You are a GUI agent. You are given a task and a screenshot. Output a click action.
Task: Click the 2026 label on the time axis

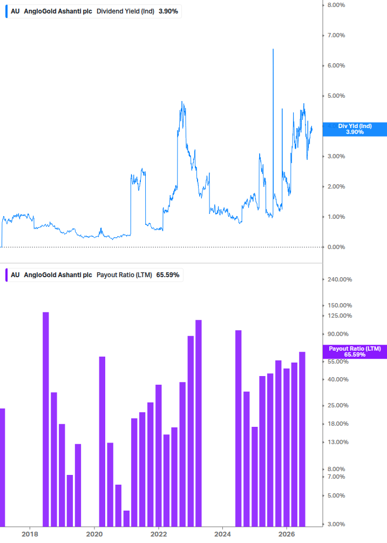287,534
